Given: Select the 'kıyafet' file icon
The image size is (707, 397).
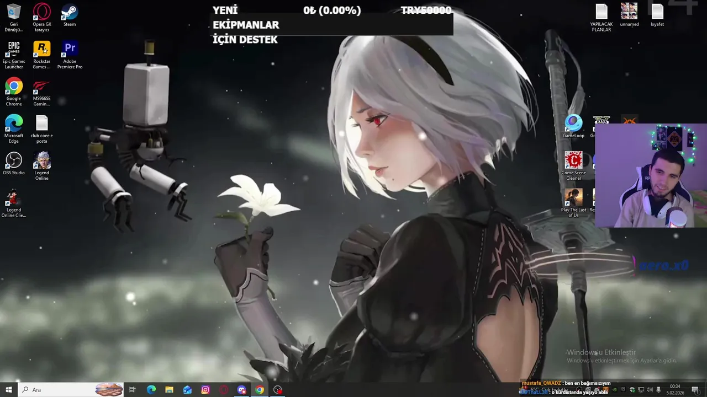Looking at the screenshot, I should pyautogui.click(x=657, y=15).
